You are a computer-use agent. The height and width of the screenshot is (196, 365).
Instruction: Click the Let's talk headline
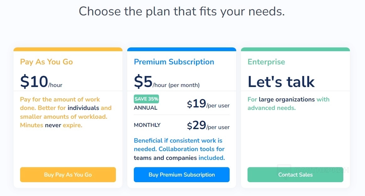click(281, 82)
